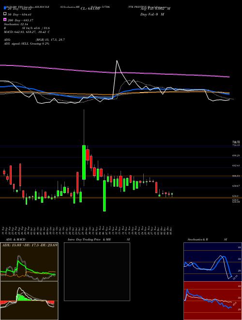This screenshot has height=320, width=242.
Task: Click the '12.14' value on Stochastics chart
Action: [x=235, y=277]
